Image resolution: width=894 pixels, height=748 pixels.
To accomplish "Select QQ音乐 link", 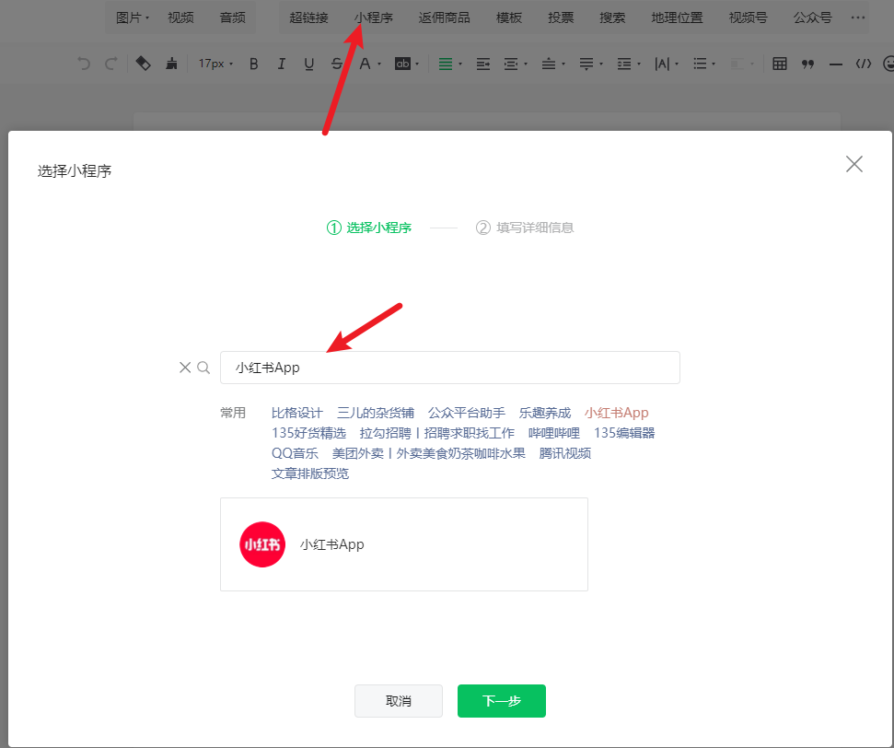I will coord(295,453).
